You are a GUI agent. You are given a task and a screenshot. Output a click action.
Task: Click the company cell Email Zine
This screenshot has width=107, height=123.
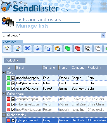(x=79, y=104)
